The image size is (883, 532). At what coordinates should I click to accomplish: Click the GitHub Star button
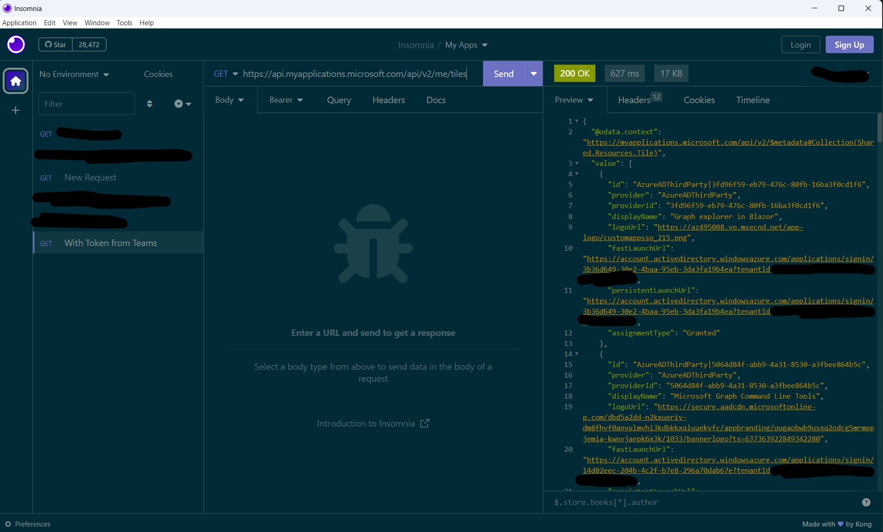point(56,44)
